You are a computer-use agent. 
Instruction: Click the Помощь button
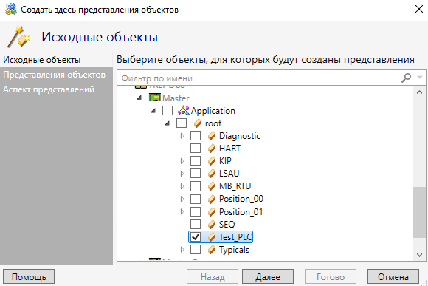tap(29, 276)
